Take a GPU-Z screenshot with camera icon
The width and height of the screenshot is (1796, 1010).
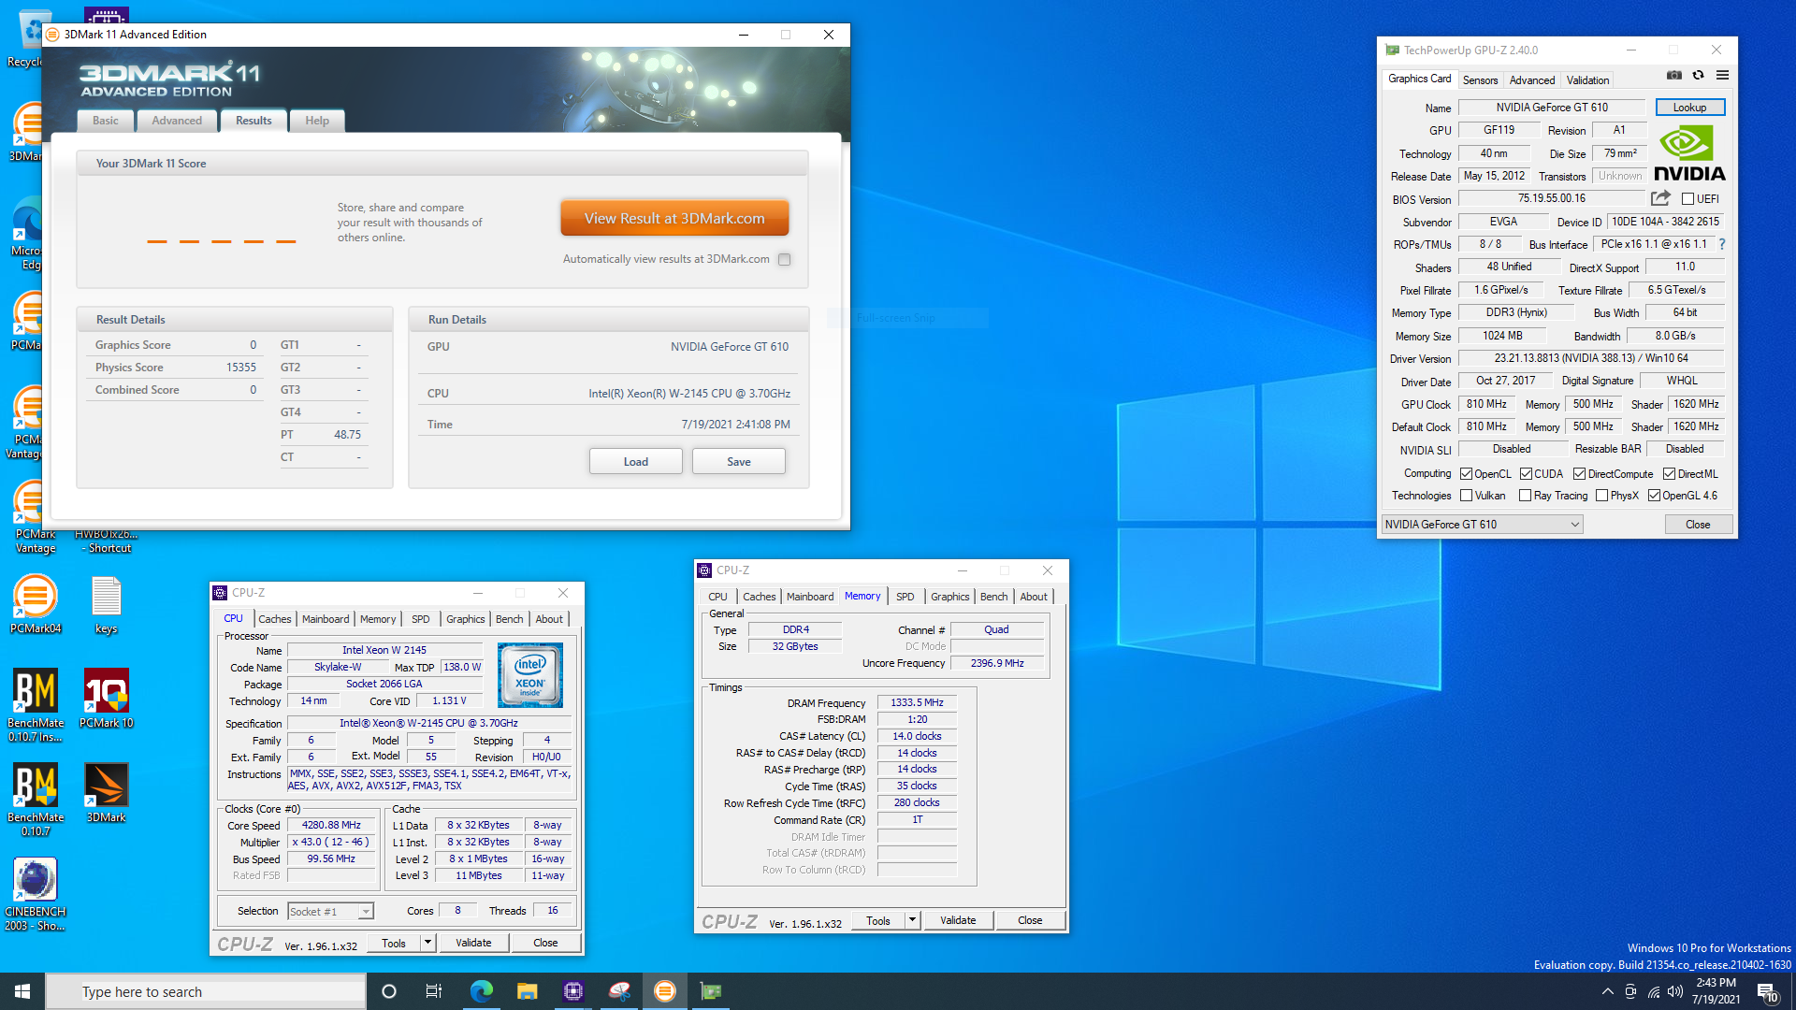coord(1674,76)
